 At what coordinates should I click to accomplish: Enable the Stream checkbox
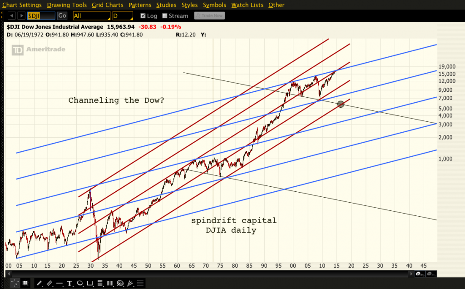[x=165, y=16]
